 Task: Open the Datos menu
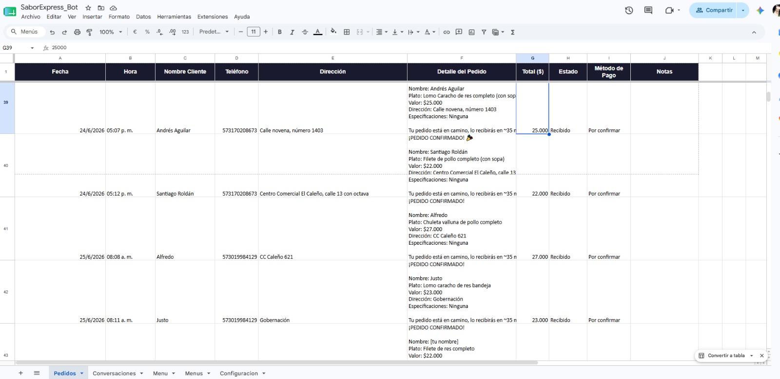click(143, 17)
